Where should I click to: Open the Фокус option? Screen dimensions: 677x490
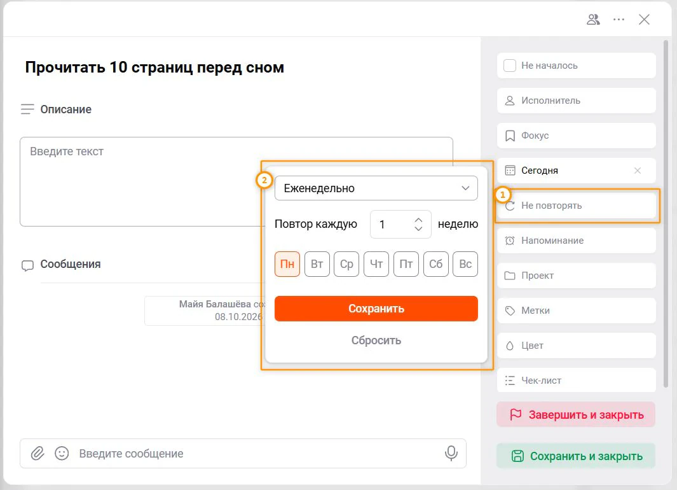(x=577, y=136)
